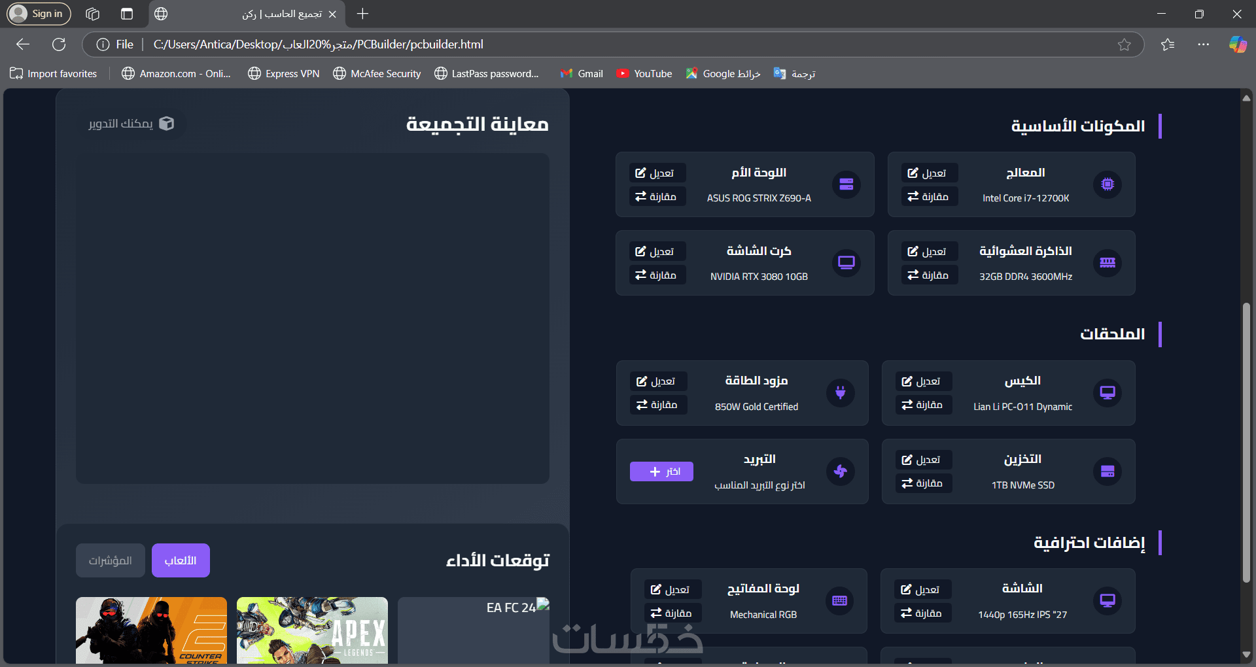The image size is (1256, 667).
Task: Open the Counter-Strike 2 game thumbnail
Action: click(x=151, y=630)
